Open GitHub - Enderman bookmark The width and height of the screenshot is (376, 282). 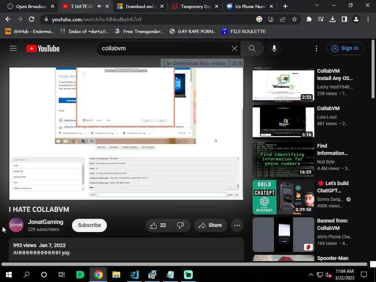tap(29, 32)
